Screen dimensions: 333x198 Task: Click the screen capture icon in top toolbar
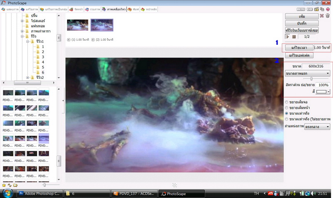click(316, 9)
